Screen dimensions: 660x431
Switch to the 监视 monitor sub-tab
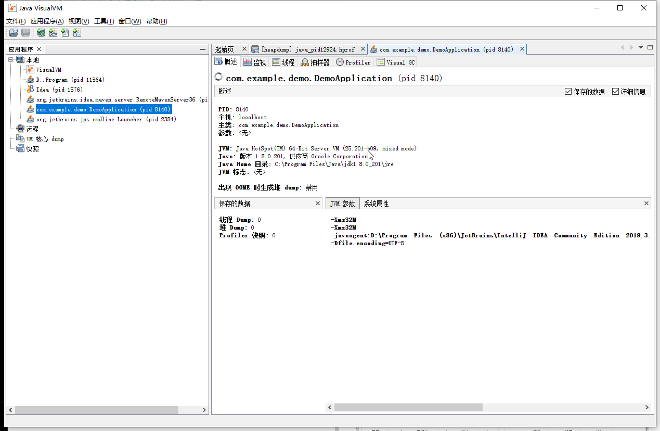254,62
